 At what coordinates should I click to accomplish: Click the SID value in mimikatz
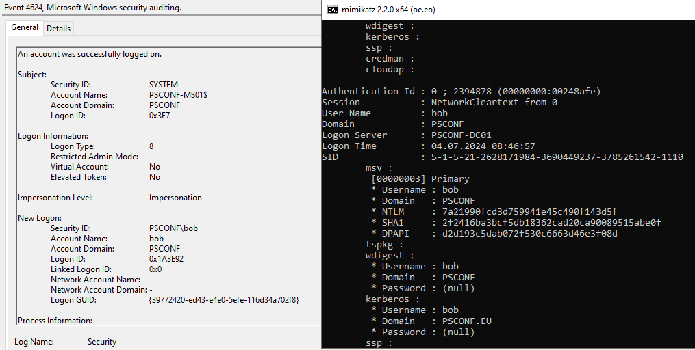(557, 157)
